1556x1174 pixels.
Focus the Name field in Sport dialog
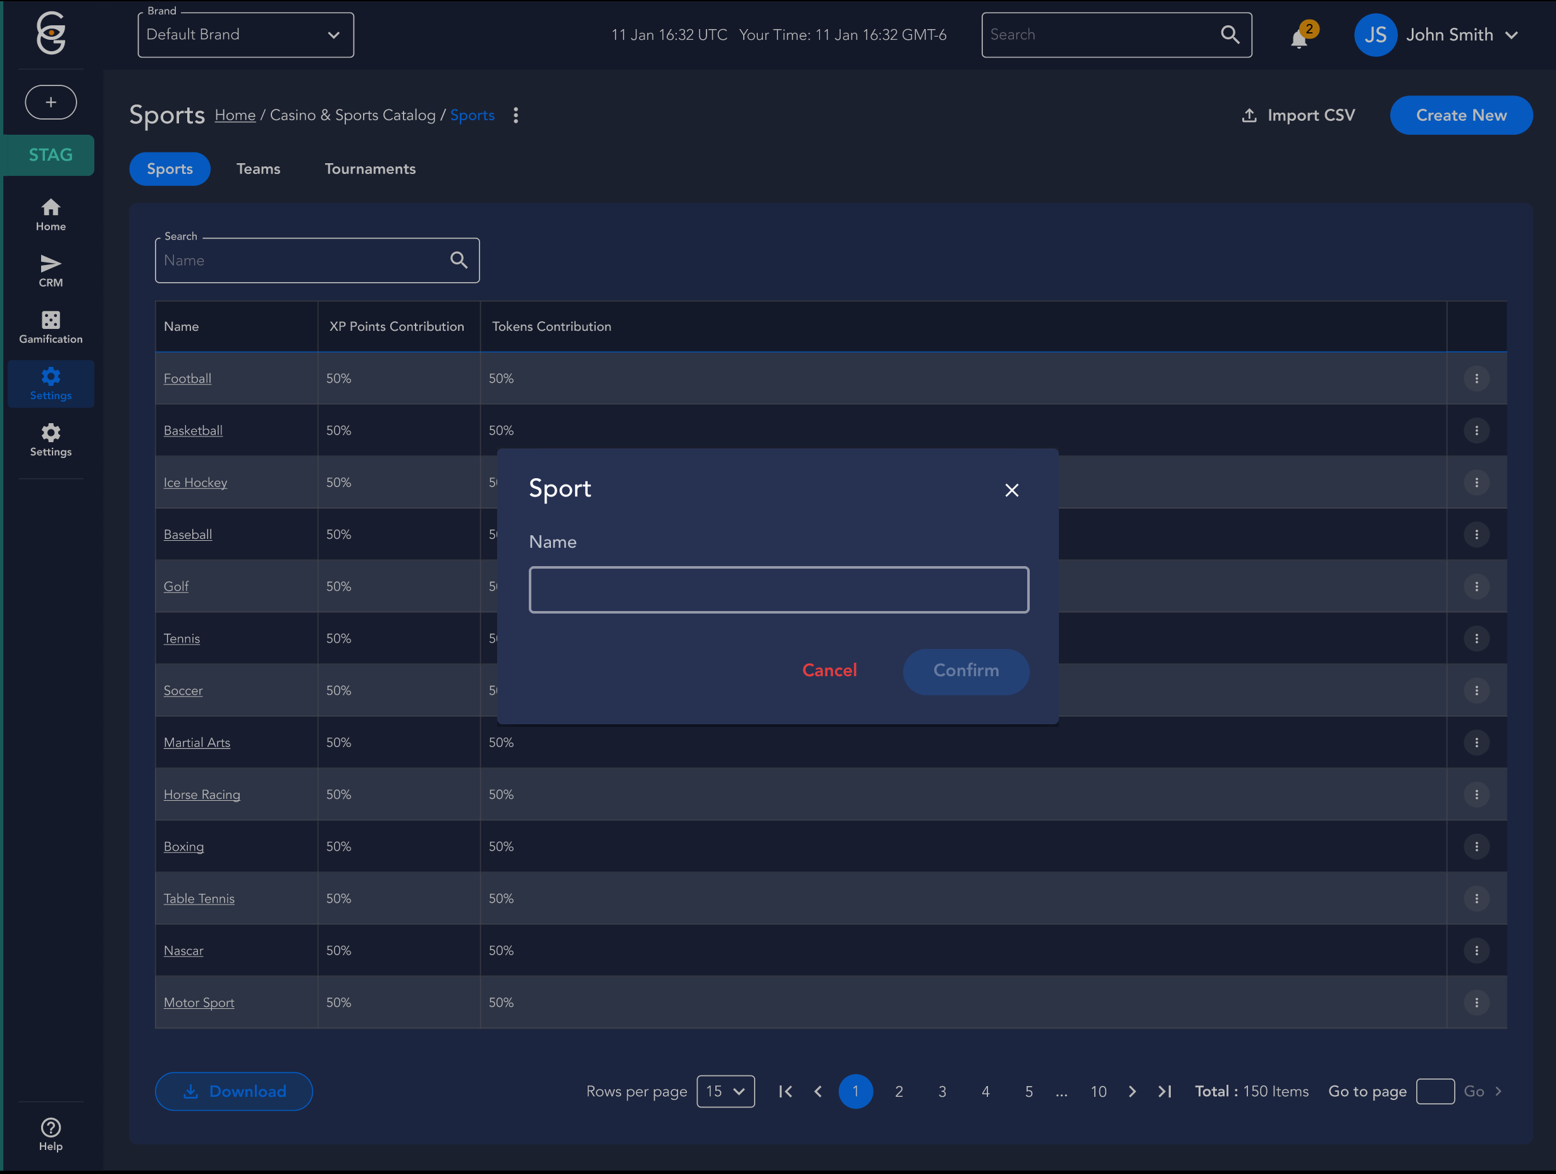[x=778, y=590]
